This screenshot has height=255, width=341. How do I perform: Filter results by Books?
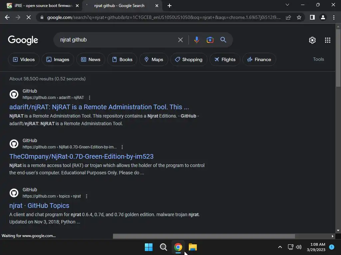(x=122, y=59)
